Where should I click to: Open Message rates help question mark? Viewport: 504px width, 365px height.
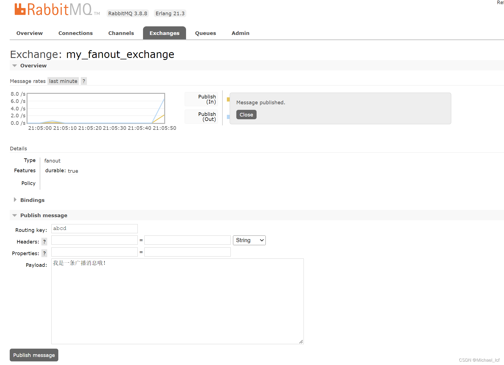click(84, 81)
